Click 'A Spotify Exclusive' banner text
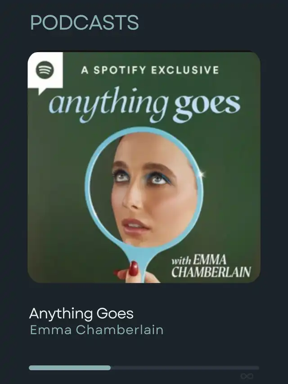The height and width of the screenshot is (384, 288). 150,70
